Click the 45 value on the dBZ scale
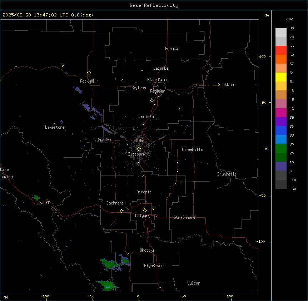Image resolution: width=308 pixels, height=301 pixels. tap(292, 100)
